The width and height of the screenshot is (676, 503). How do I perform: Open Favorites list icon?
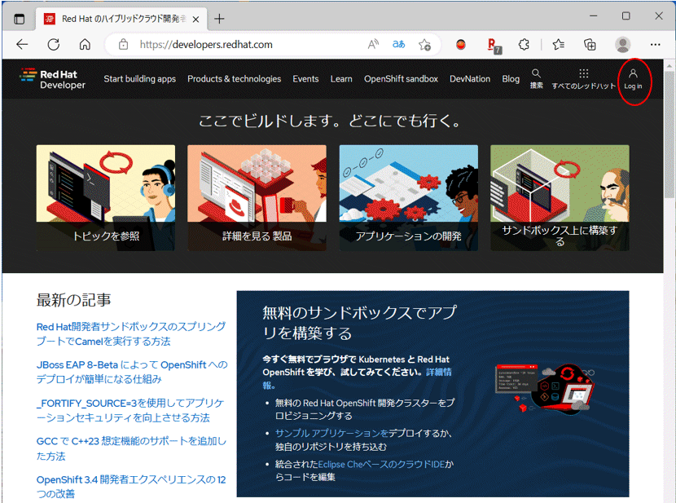click(x=558, y=45)
